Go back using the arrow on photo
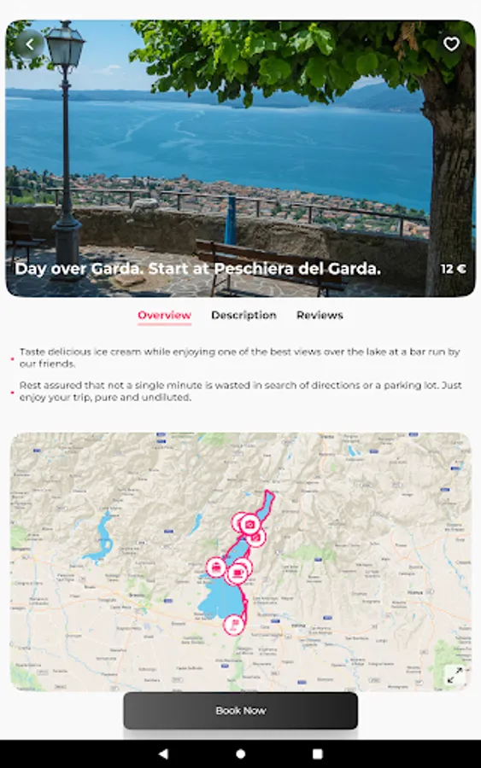 [30, 44]
